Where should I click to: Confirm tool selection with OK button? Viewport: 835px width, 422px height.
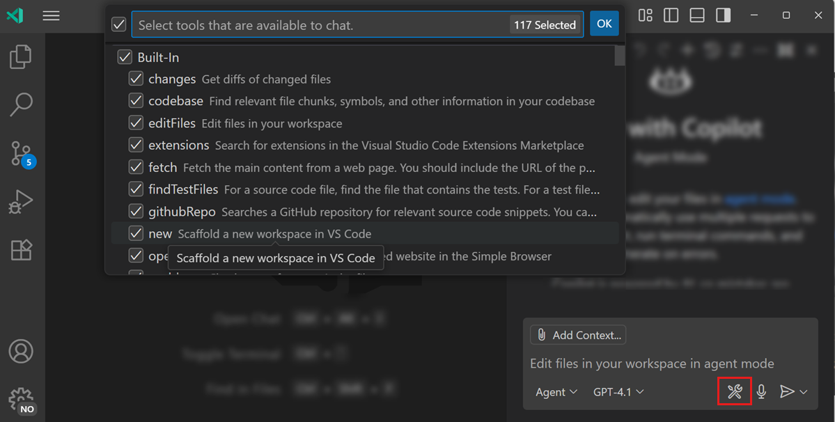pos(604,24)
